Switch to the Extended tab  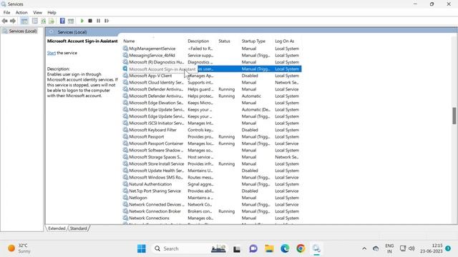point(57,228)
